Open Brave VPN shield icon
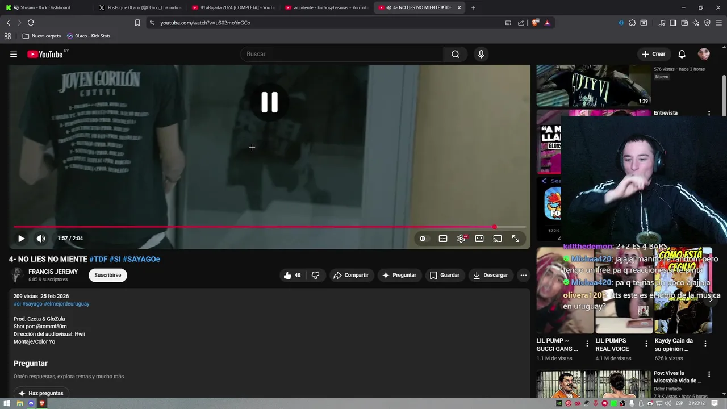The image size is (727, 409). pos(707,23)
